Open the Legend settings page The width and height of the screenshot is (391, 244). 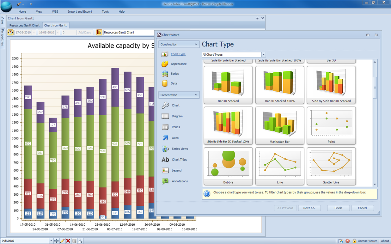point(176,170)
